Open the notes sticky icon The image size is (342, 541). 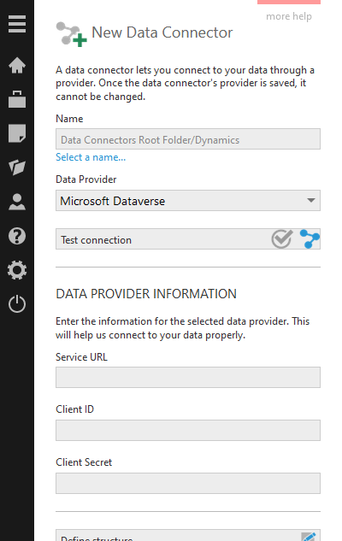(17, 133)
